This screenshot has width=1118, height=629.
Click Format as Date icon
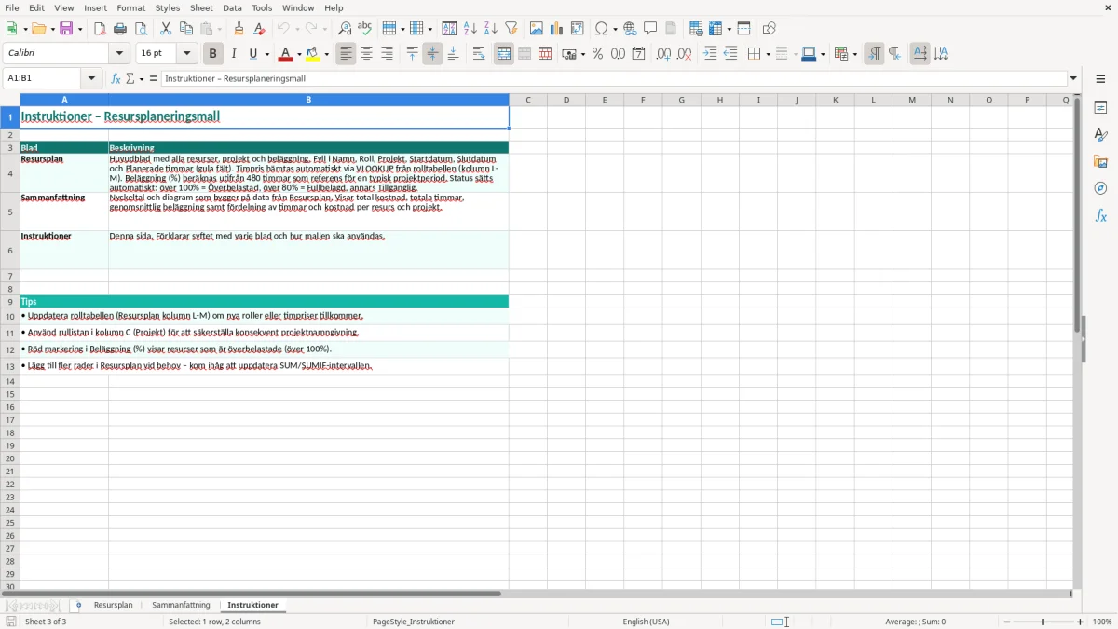point(638,54)
